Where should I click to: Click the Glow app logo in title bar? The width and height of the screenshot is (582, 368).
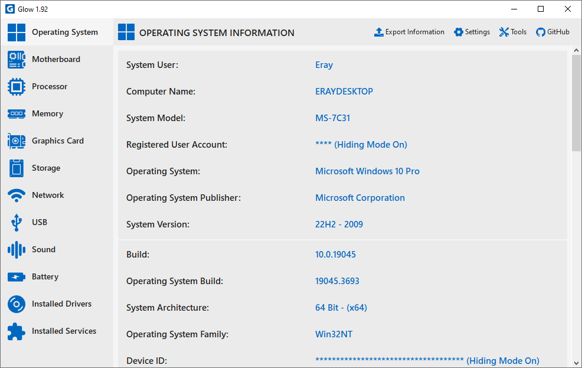click(x=10, y=9)
